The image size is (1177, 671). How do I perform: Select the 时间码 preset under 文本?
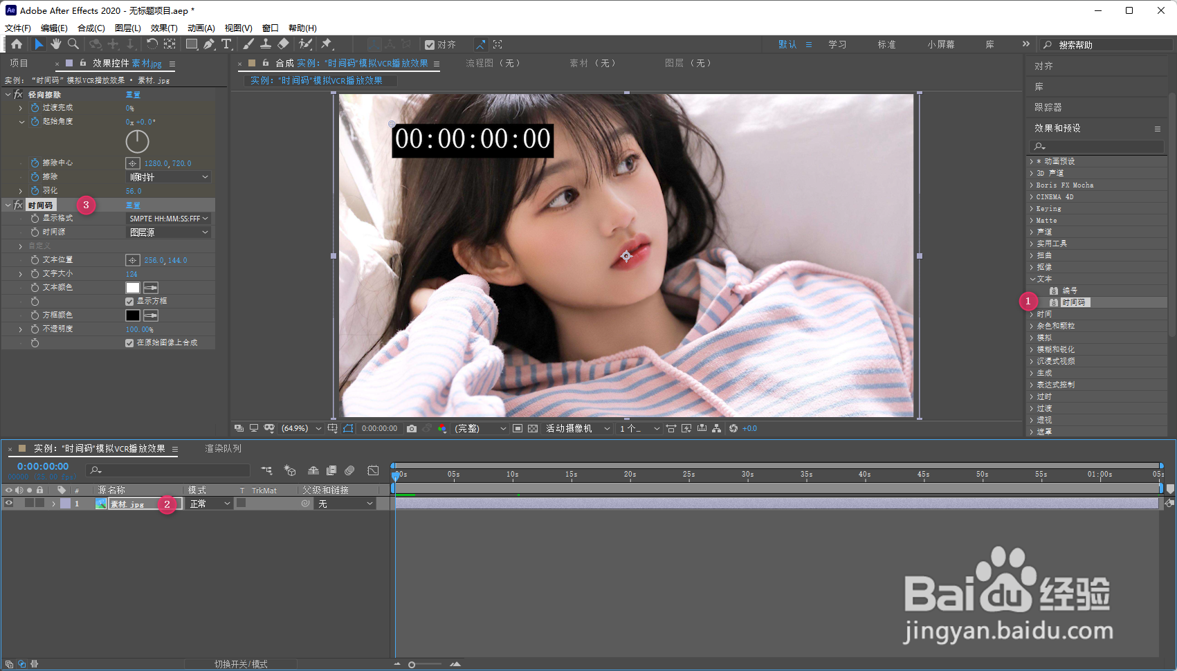(x=1074, y=302)
